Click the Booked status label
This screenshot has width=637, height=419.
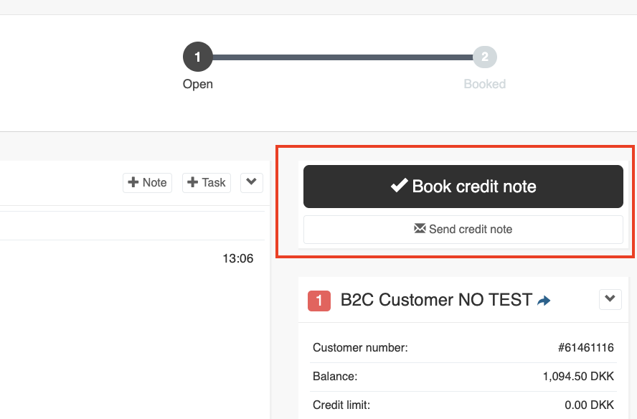[x=485, y=84]
